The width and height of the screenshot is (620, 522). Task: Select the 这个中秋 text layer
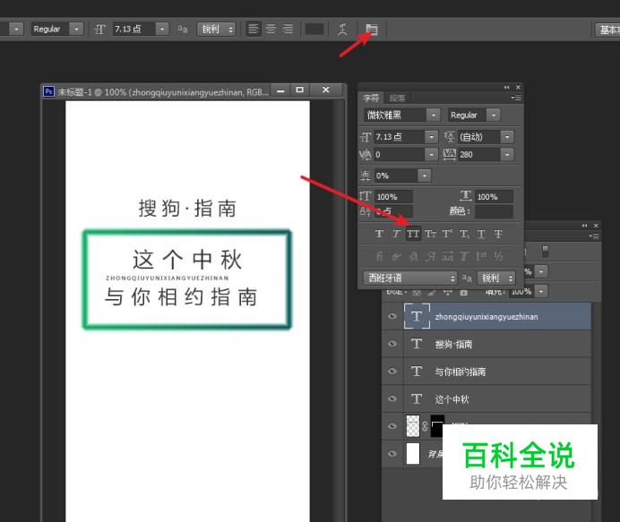tap(497, 398)
